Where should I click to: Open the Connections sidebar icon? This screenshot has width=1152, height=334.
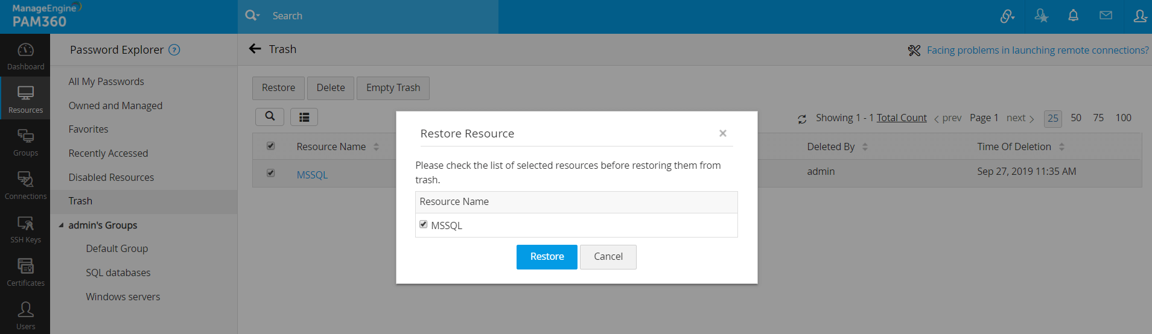[x=25, y=185]
